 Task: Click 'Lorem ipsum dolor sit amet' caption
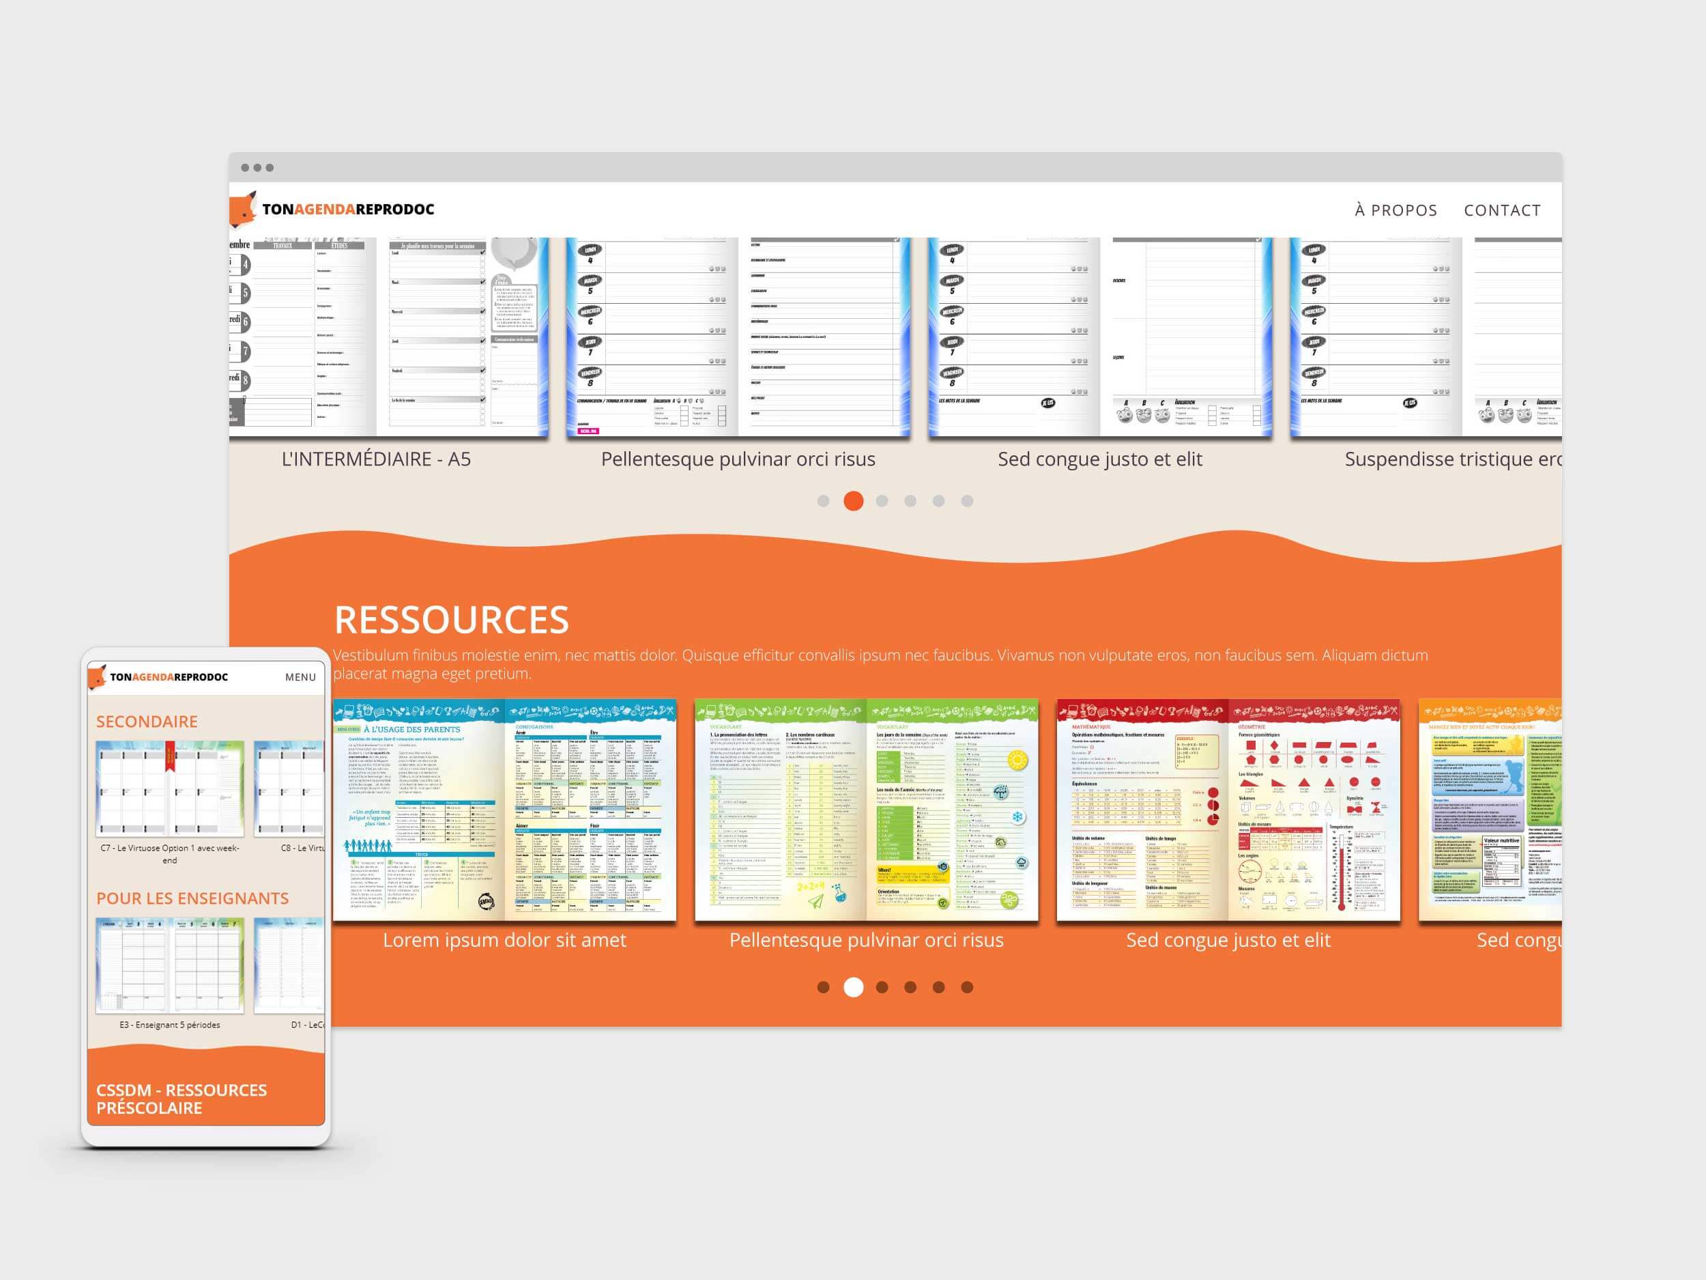504,940
